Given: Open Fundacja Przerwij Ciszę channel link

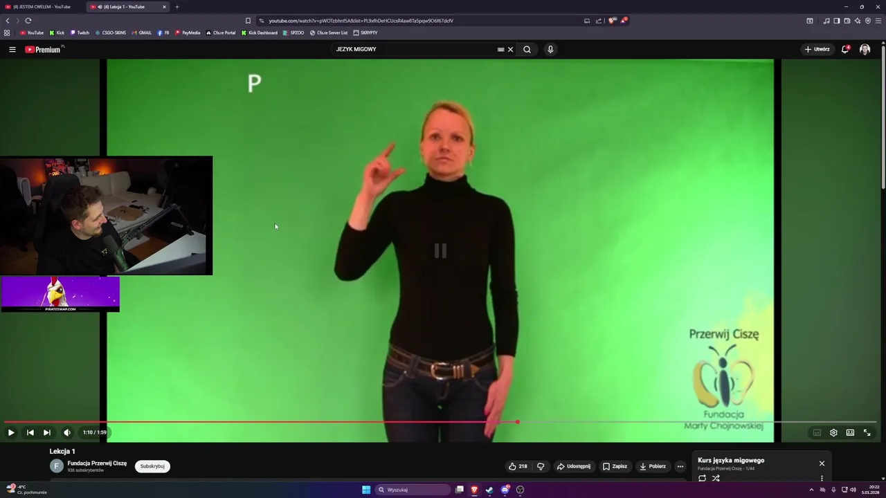Looking at the screenshot, I should coord(97,463).
